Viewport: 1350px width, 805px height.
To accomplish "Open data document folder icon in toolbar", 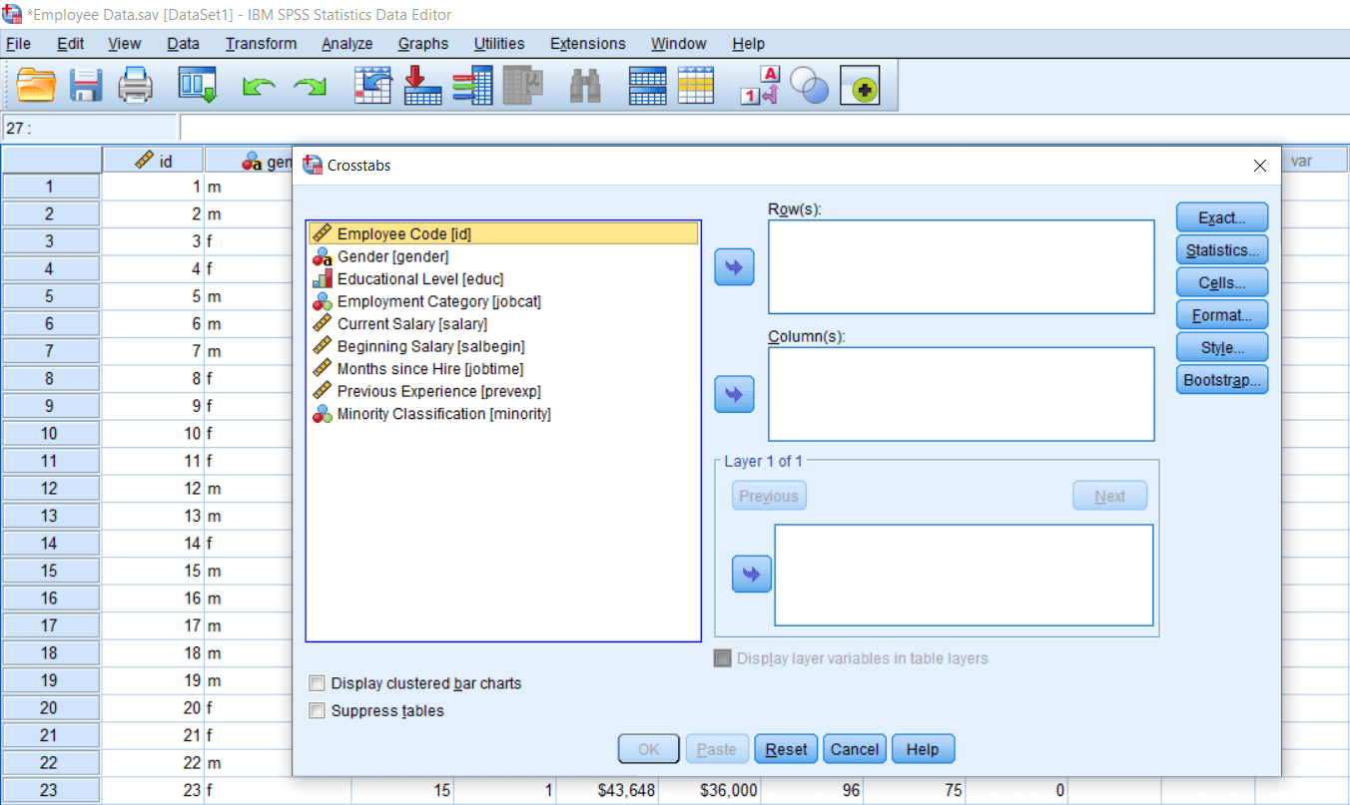I will tap(36, 86).
